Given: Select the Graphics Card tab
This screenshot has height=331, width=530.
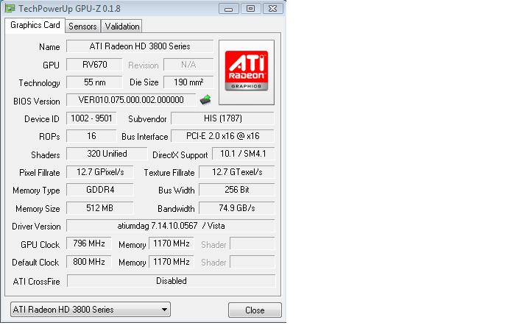Looking at the screenshot, I should pyautogui.click(x=35, y=25).
